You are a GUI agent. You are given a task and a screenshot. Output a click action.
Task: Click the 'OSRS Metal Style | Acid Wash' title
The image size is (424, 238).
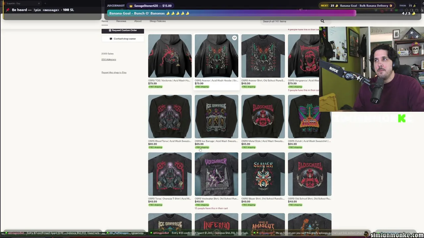[x=263, y=141]
